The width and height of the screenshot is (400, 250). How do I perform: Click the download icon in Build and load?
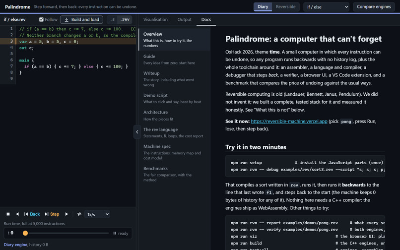coord(67,20)
